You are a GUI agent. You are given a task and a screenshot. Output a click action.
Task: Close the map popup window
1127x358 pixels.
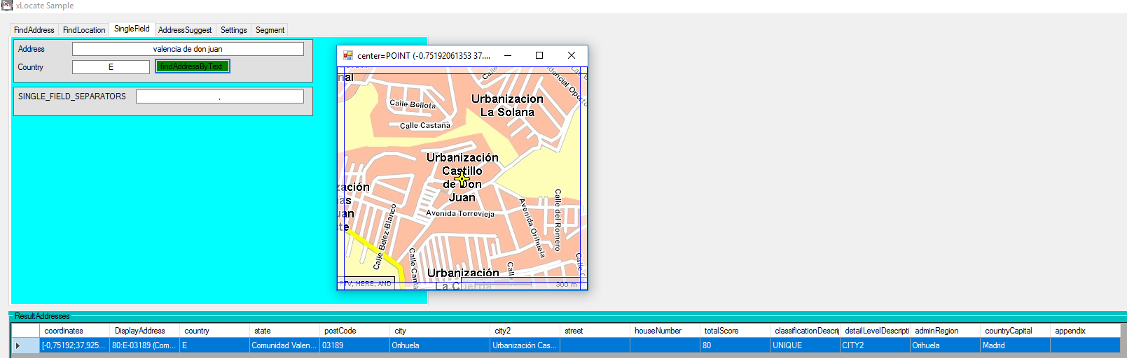[571, 55]
